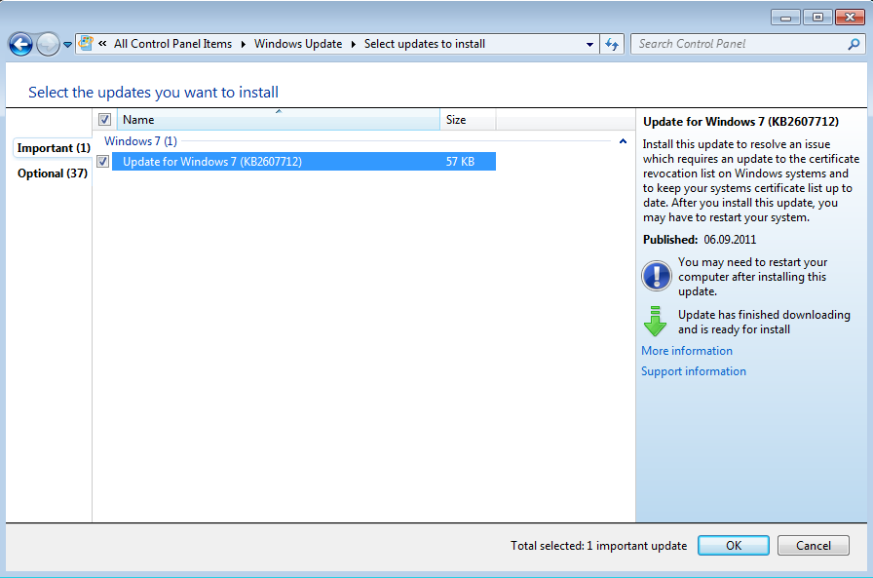Open the Support information link
The width and height of the screenshot is (873, 578).
[693, 371]
